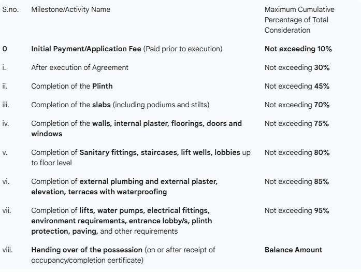Click the Not exceeding 10% cell
This screenshot has width=361, height=272.
tap(298, 49)
